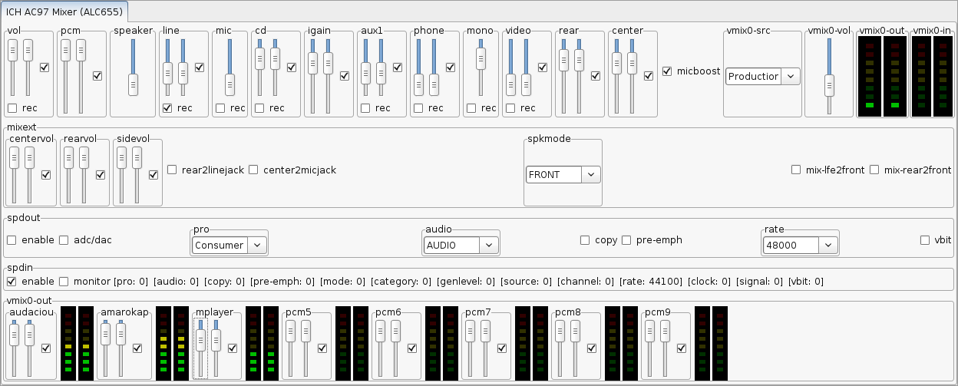The image size is (958, 386).
Task: Enable the mix-rear2front option
Action: coord(875,170)
